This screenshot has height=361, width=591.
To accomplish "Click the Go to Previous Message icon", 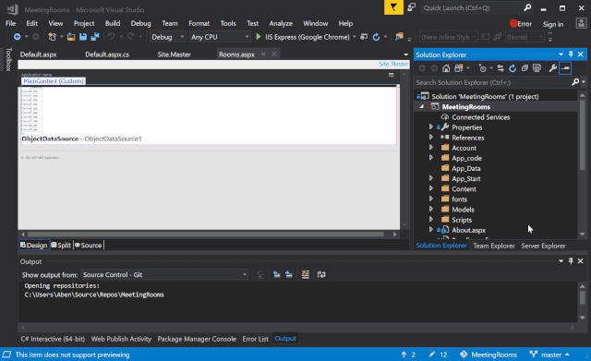I will point(277,275).
